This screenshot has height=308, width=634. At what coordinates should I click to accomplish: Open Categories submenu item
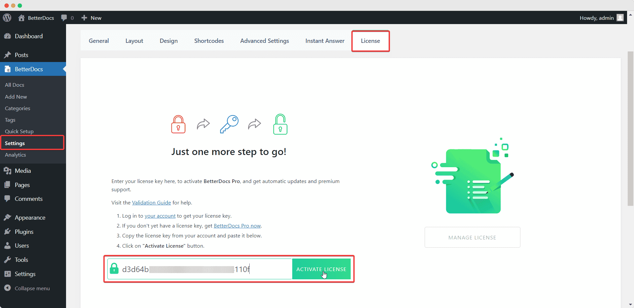point(18,108)
